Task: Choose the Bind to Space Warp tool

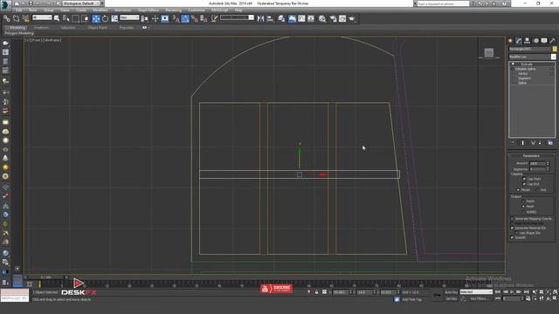Action: tap(25, 18)
